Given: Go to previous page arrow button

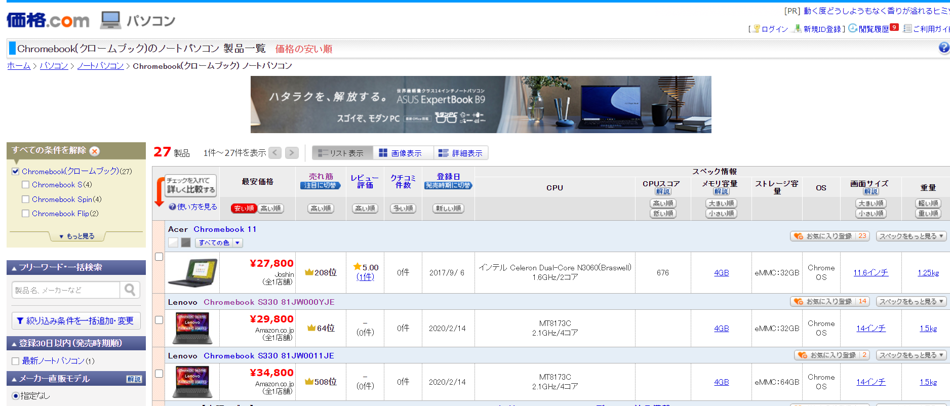Looking at the screenshot, I should coord(275,153).
